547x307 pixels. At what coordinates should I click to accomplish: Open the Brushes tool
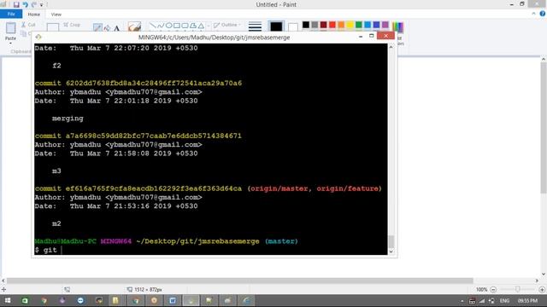[x=134, y=26]
